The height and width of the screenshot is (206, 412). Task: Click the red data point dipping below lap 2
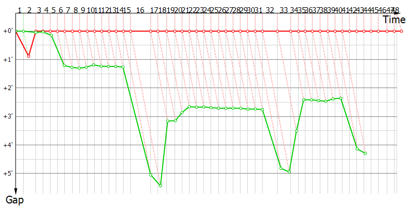coord(28,56)
